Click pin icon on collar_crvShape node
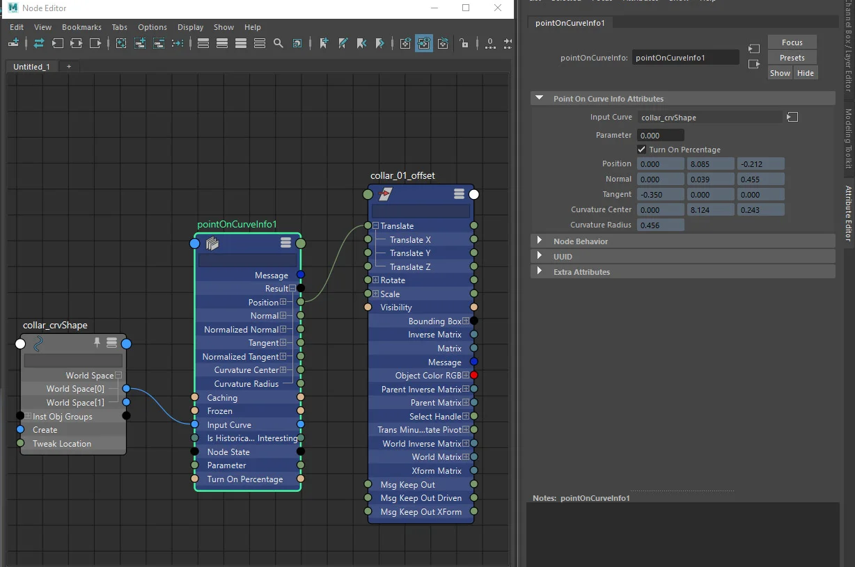Viewport: 855px width, 567px height. (97, 343)
